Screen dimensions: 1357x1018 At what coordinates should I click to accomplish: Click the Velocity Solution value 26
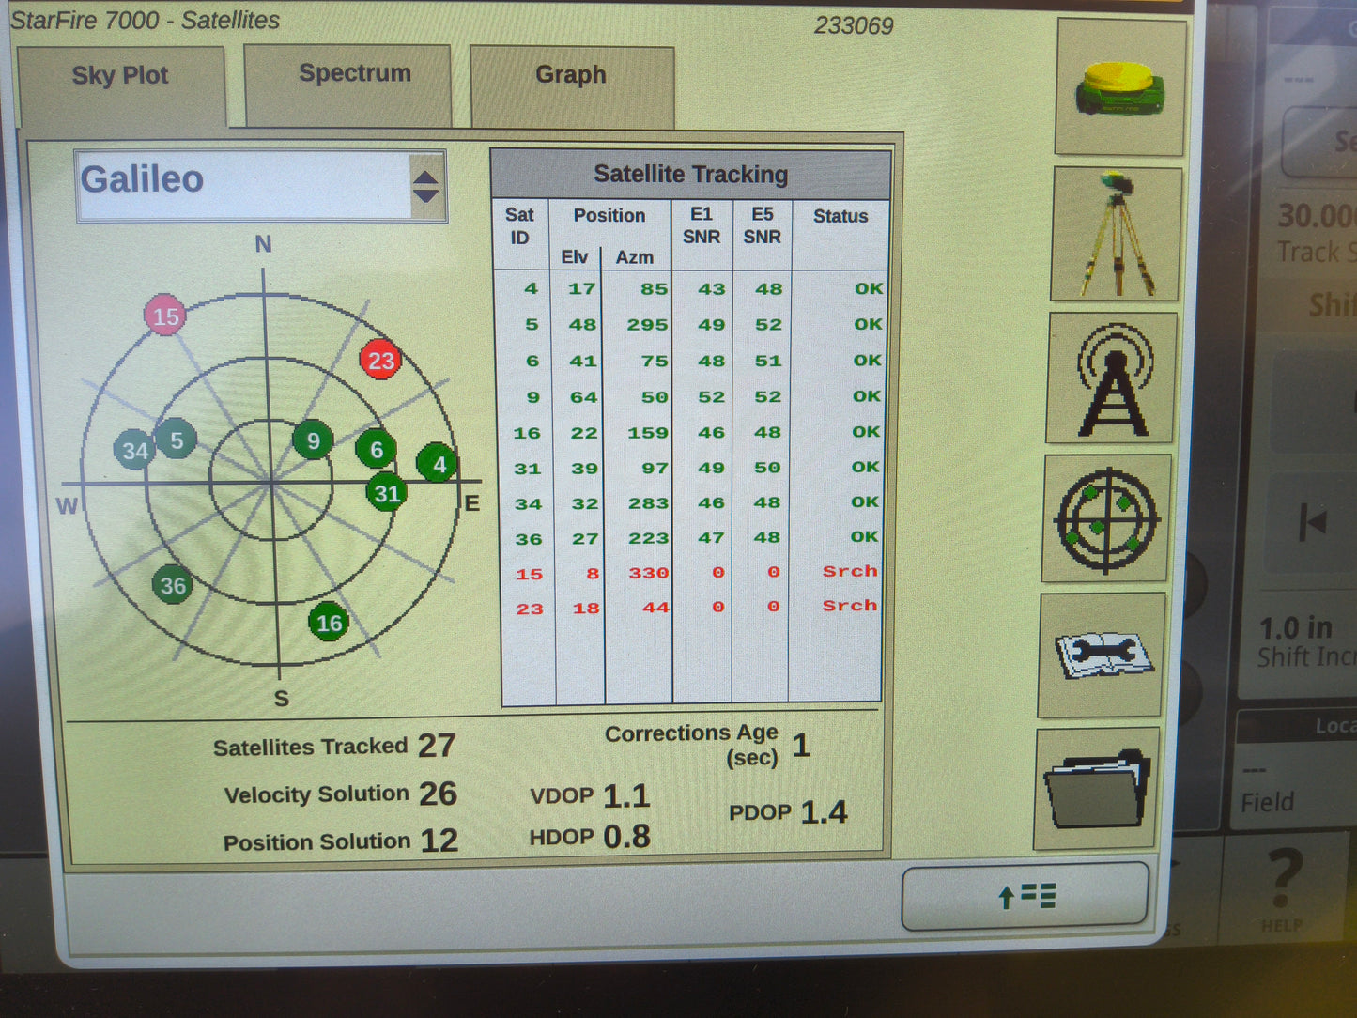click(x=438, y=794)
